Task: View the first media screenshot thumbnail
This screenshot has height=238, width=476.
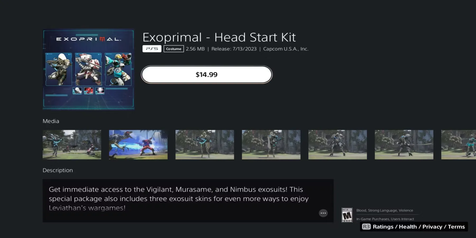Action: [72, 145]
